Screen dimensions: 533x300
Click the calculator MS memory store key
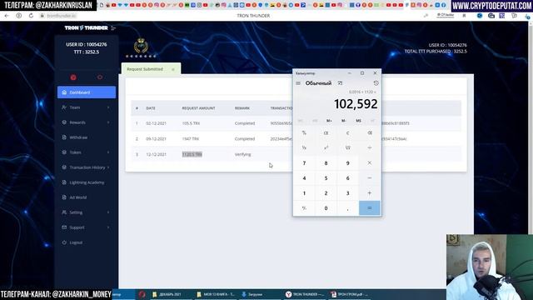click(x=358, y=121)
